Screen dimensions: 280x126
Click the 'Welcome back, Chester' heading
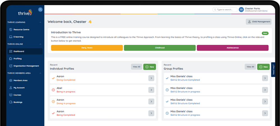[x=67, y=22]
